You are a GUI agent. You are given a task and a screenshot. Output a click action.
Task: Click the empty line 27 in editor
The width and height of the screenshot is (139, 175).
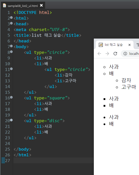point(53,161)
